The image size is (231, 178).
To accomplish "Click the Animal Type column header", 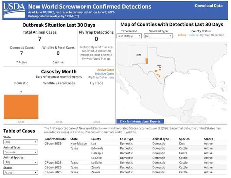I will (x=161, y=139).
